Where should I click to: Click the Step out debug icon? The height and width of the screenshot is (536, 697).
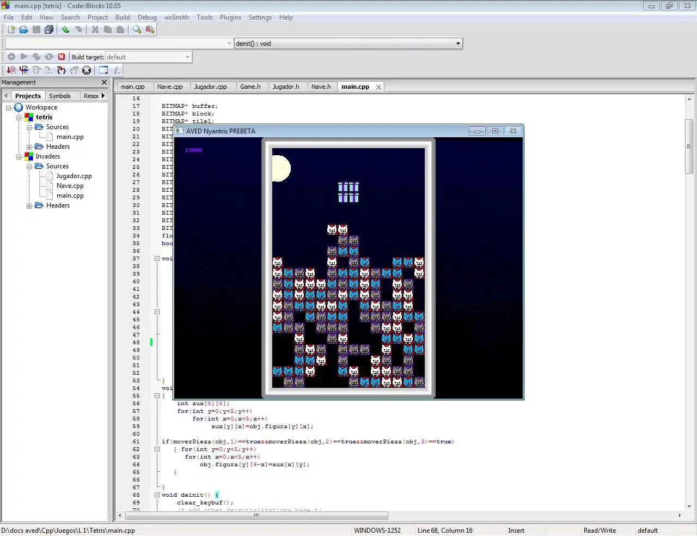click(x=74, y=70)
